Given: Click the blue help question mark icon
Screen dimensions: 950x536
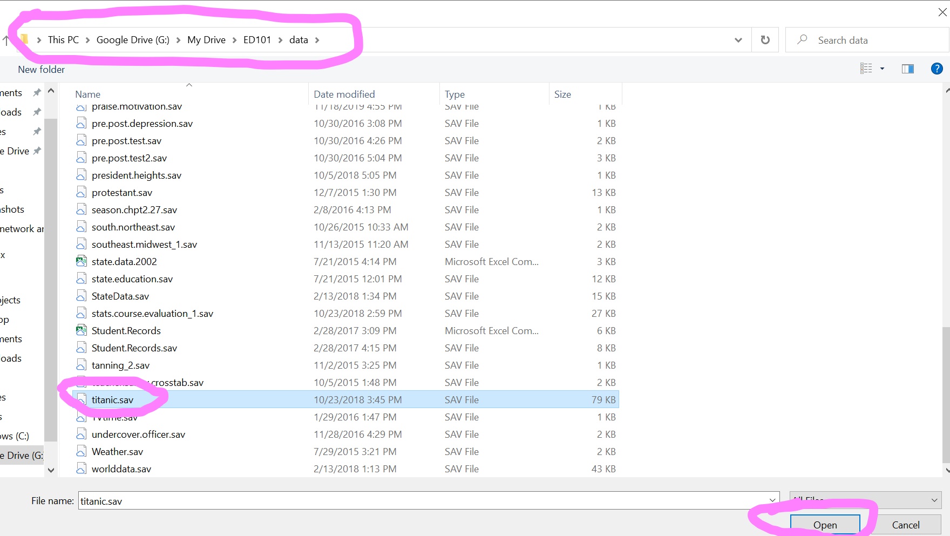Looking at the screenshot, I should coord(937,69).
